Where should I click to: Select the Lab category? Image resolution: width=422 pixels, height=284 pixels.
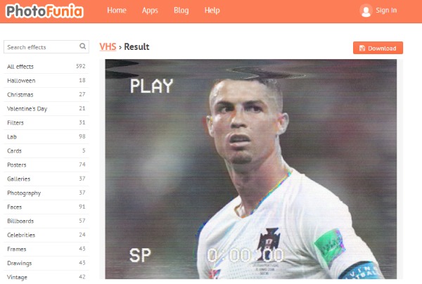point(46,136)
